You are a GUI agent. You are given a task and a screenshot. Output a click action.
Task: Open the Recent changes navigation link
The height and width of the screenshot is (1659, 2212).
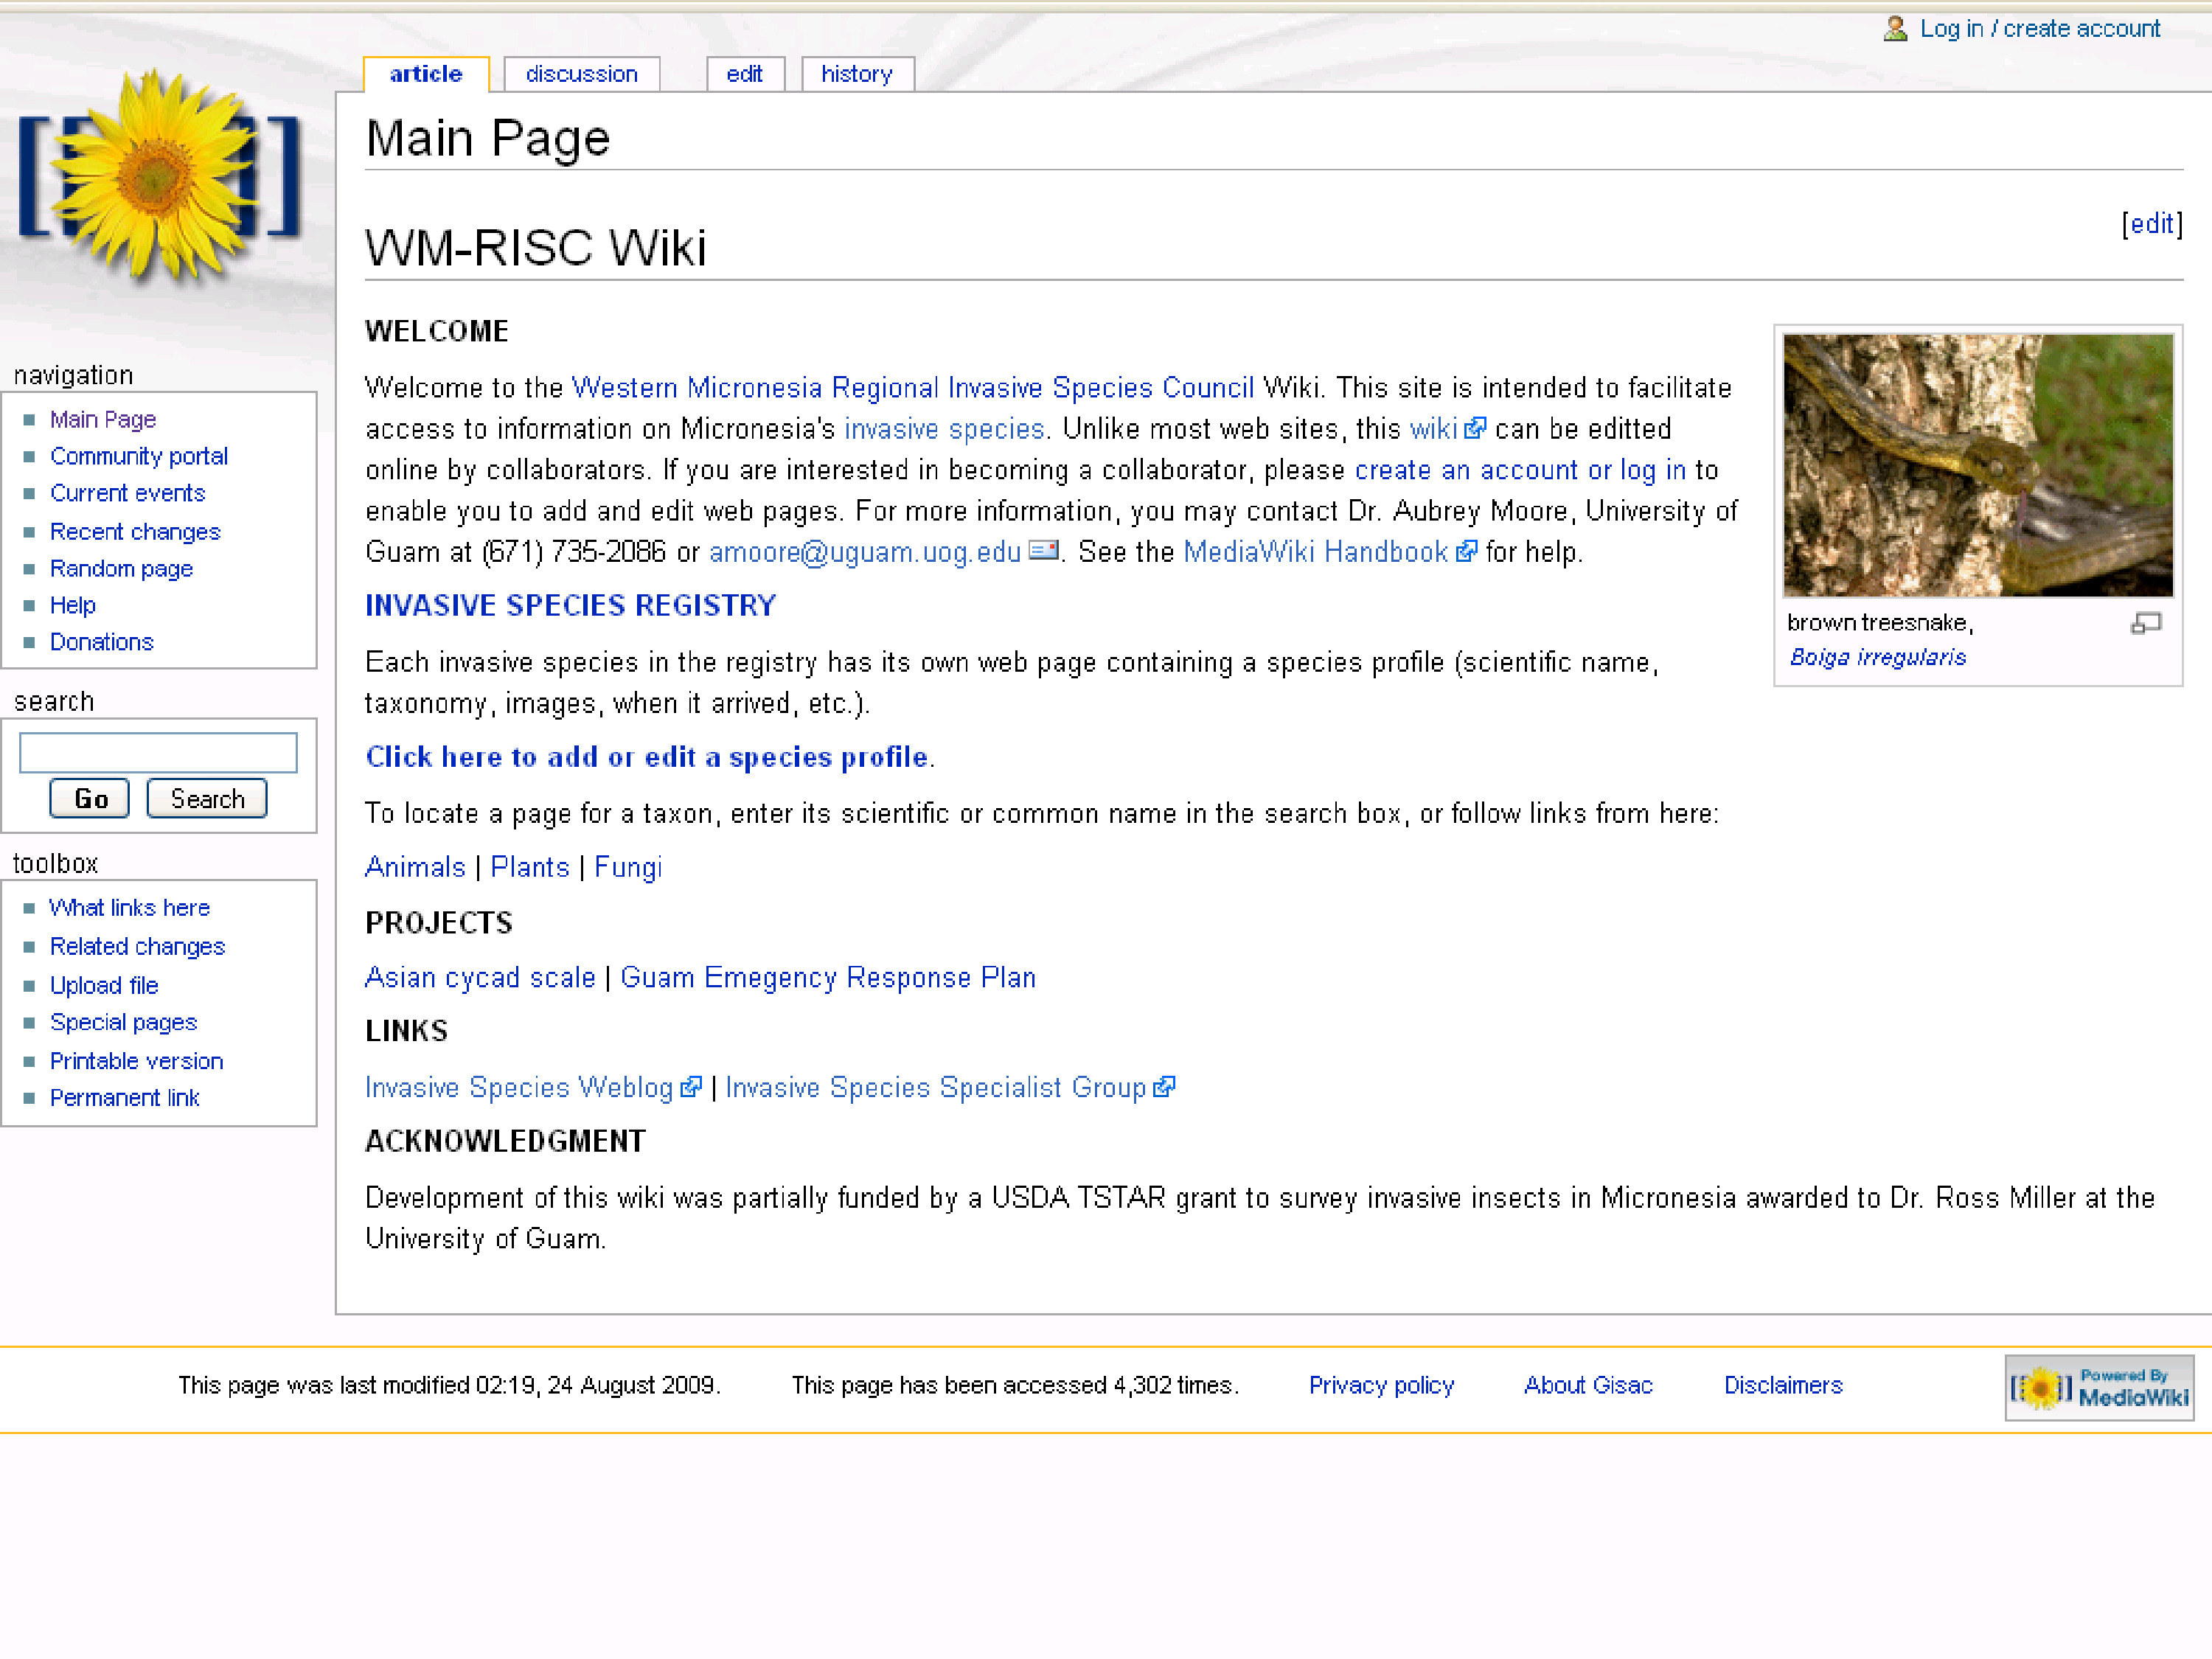(x=135, y=532)
